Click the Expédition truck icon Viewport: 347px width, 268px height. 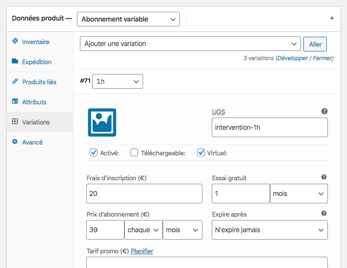coord(15,61)
